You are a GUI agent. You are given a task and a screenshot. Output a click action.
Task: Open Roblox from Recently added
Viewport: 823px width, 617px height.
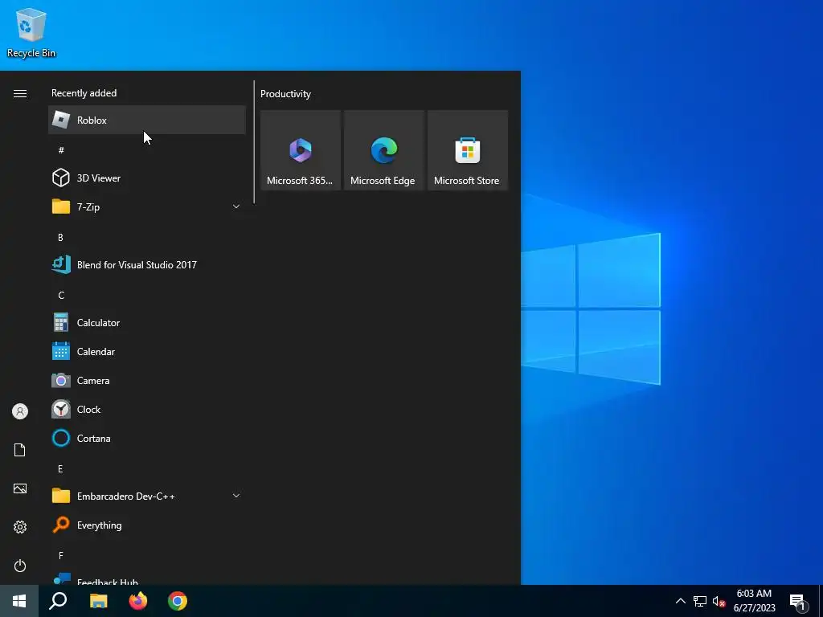pos(146,121)
